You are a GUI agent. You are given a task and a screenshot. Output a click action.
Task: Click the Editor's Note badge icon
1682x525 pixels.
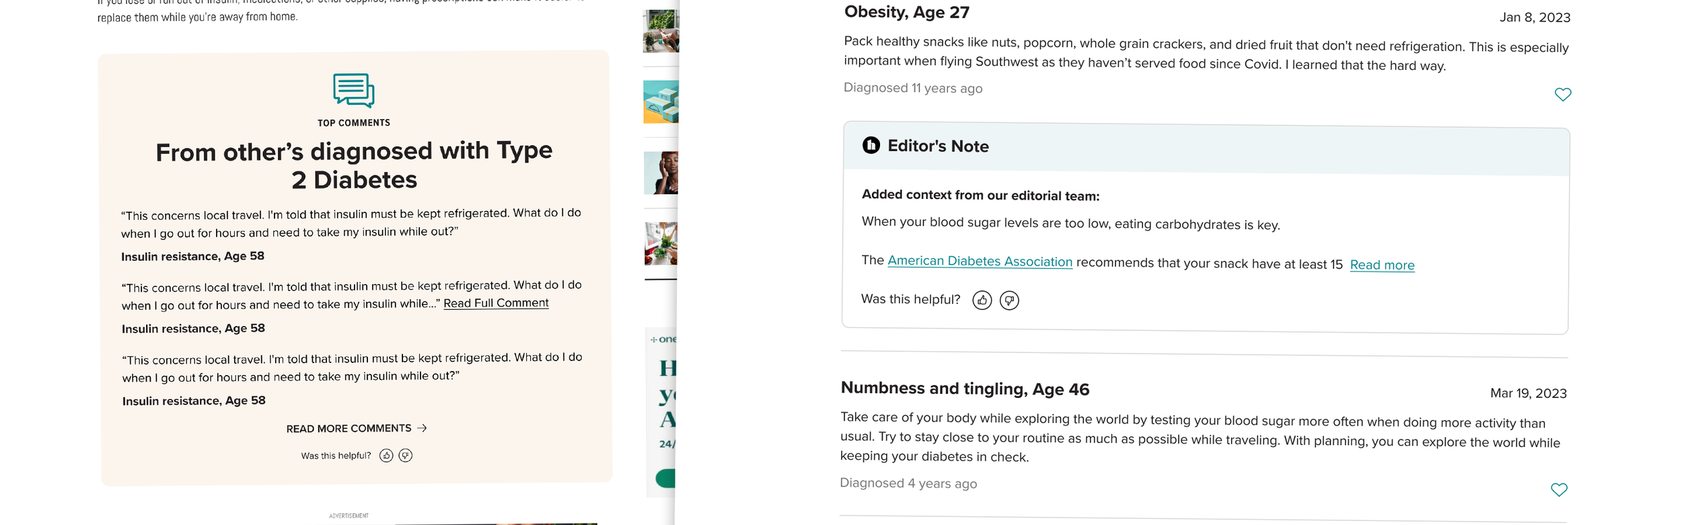coord(871,145)
